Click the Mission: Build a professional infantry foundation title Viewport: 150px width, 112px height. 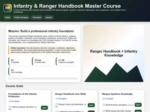tap(41, 31)
